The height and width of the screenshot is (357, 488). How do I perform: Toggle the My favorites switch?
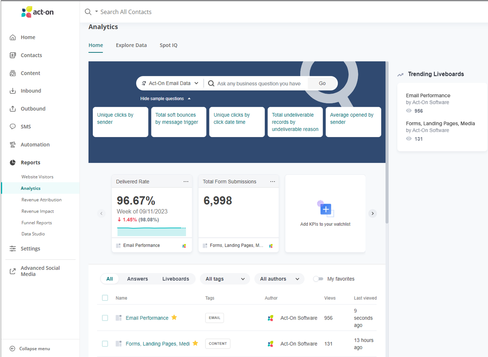(318, 279)
